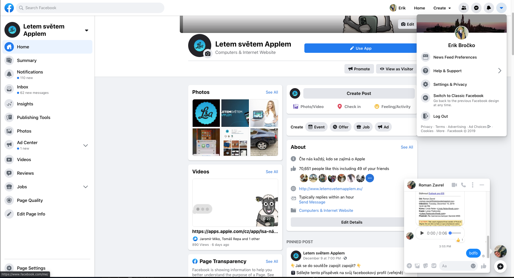The image size is (514, 278).
Task: Start voice call with Roman Zavrel
Action: coord(463,185)
